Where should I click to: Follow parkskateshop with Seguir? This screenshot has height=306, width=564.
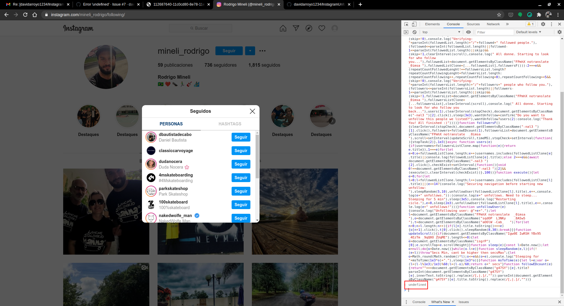pyautogui.click(x=241, y=191)
